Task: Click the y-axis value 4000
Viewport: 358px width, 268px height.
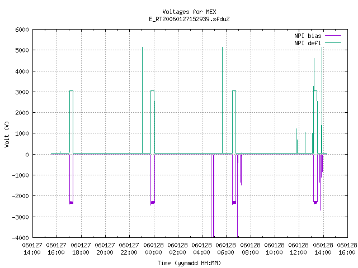Action: click(22, 71)
